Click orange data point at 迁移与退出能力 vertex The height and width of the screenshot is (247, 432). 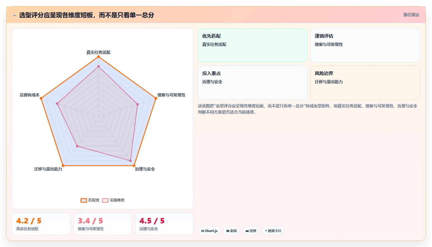[x=63, y=166]
